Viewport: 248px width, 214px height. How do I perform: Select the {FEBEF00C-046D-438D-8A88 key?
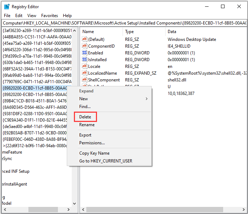pos(34,139)
